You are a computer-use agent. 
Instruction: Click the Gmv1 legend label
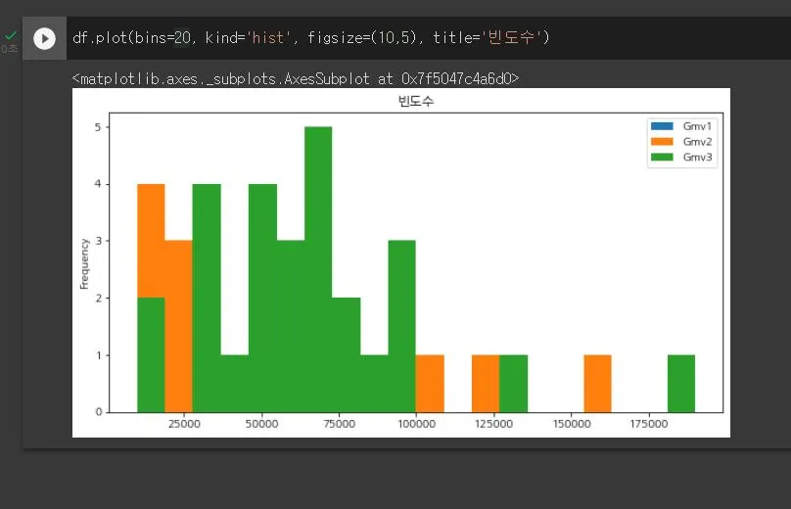coord(697,126)
